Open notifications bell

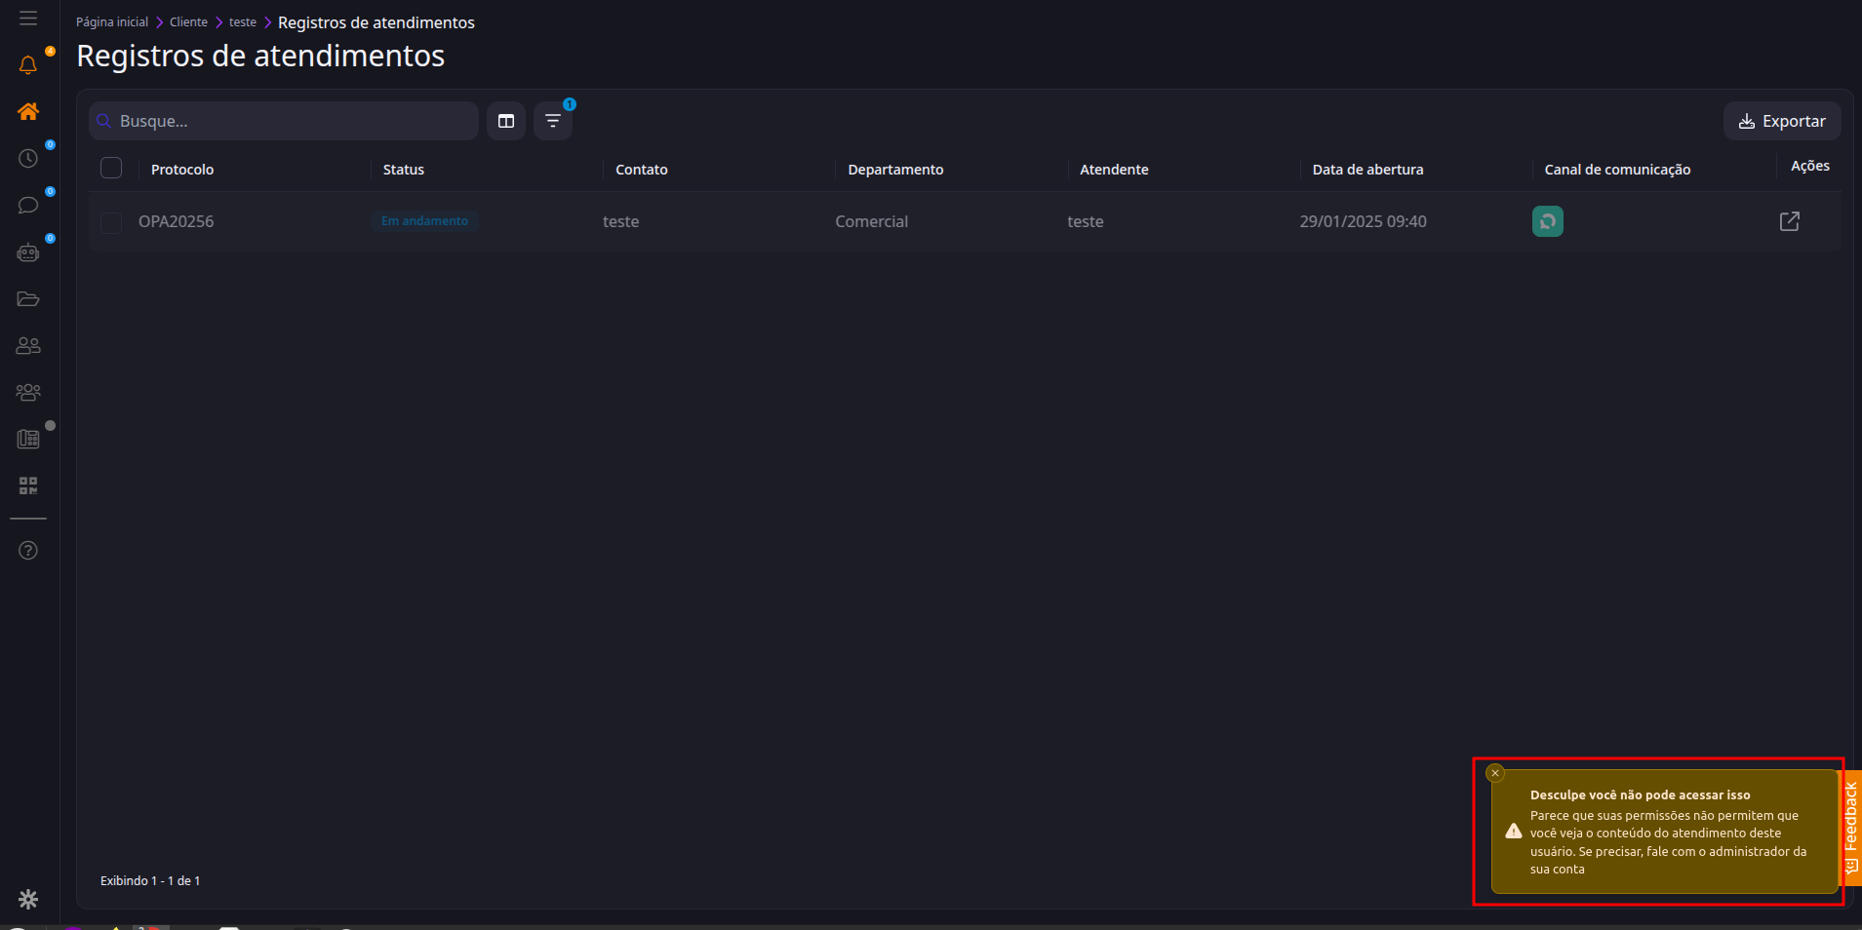28,65
